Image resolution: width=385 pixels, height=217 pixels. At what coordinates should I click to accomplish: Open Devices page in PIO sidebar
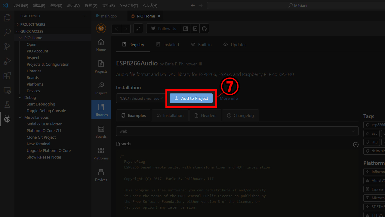tap(101, 175)
